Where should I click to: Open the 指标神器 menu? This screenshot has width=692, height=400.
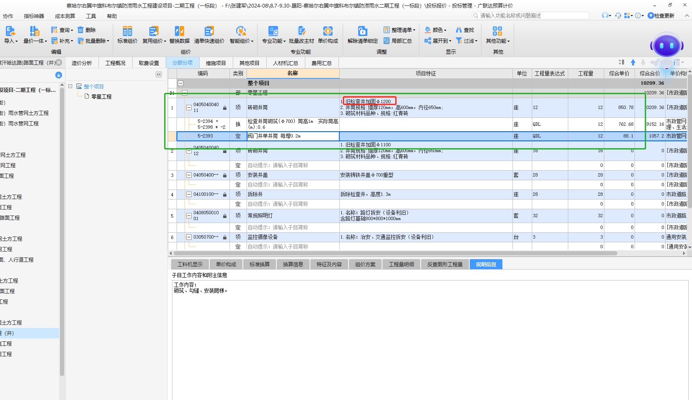pos(34,16)
